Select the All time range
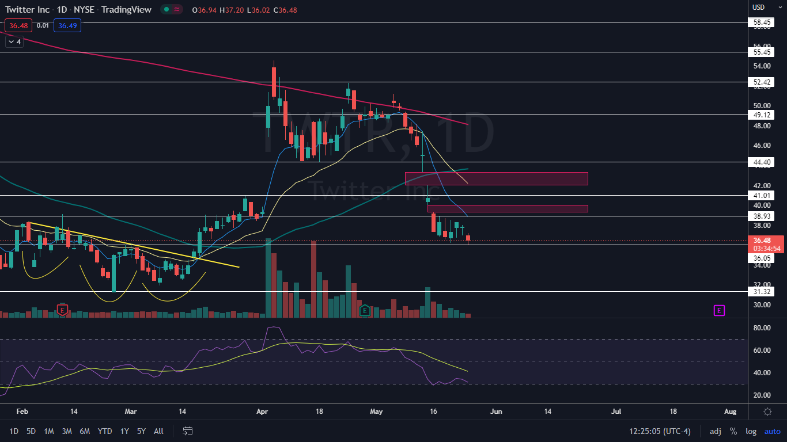The width and height of the screenshot is (787, 442). 159,431
